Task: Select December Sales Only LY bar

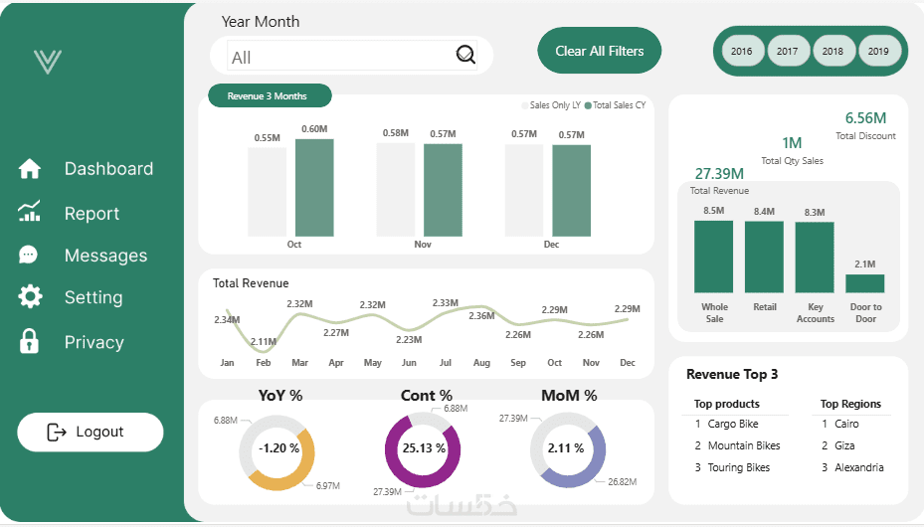Action: click(524, 191)
